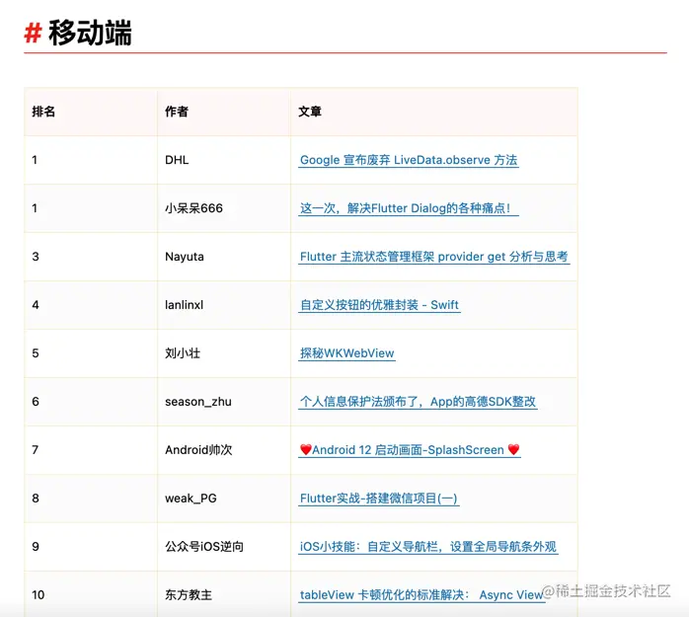Select author name 小呆呆666
This screenshot has height=617, width=689.
pos(193,208)
